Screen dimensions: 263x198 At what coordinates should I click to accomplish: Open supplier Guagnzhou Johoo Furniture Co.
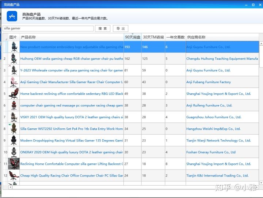coord(214,117)
